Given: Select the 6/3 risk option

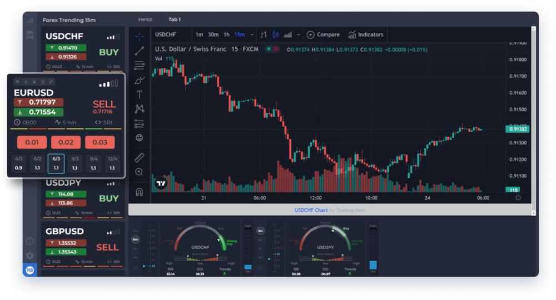Looking at the screenshot, I should [56, 163].
